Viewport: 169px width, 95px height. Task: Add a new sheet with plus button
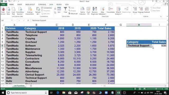pyautogui.click(x=31, y=85)
